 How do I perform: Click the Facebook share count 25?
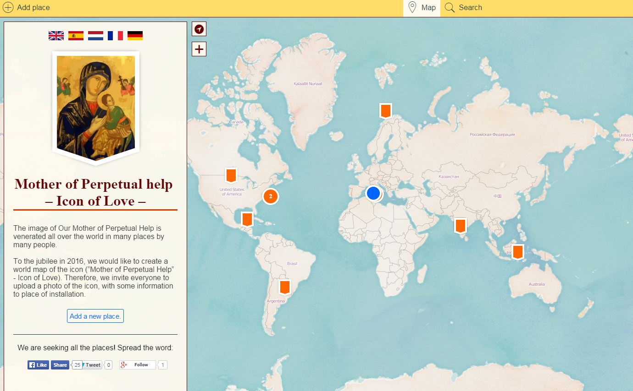[77, 365]
